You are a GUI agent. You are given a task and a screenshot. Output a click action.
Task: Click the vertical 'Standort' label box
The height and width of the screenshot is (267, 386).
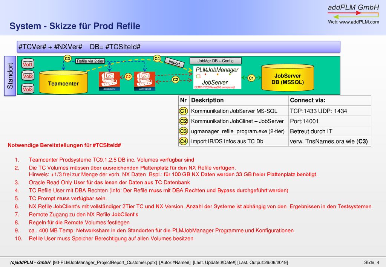click(10, 76)
